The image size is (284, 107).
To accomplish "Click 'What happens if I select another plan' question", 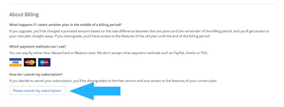I will click(65, 24).
